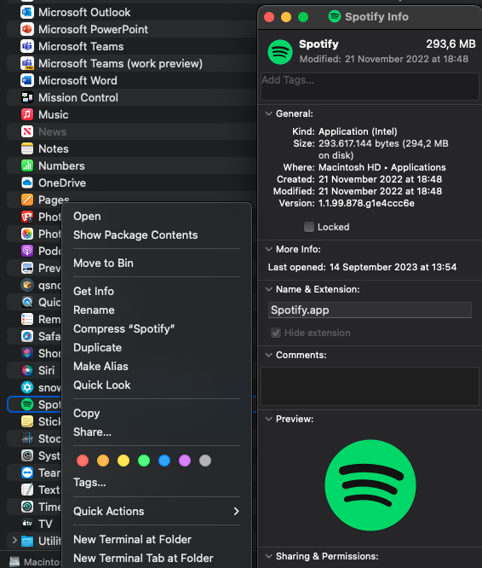Select the OneDrive cloud icon
This screenshot has height=568, width=482.
[x=27, y=183]
